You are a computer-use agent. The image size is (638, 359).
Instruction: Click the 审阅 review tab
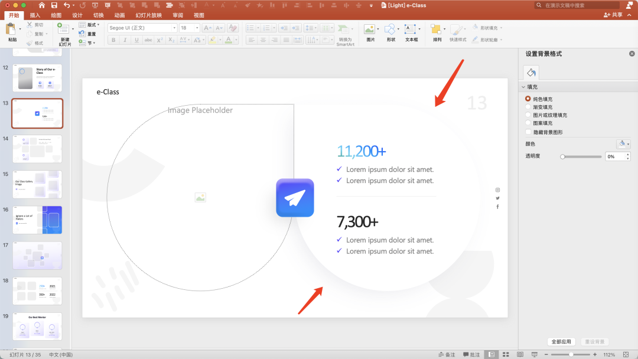(178, 15)
